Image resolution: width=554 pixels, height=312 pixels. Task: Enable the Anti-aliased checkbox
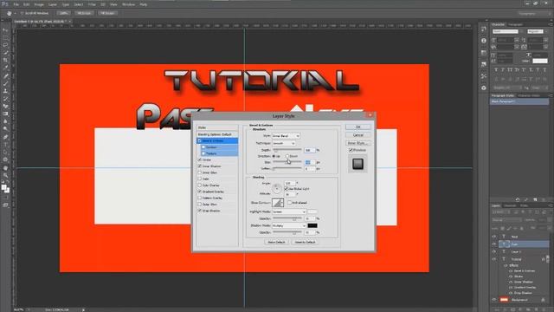point(289,203)
